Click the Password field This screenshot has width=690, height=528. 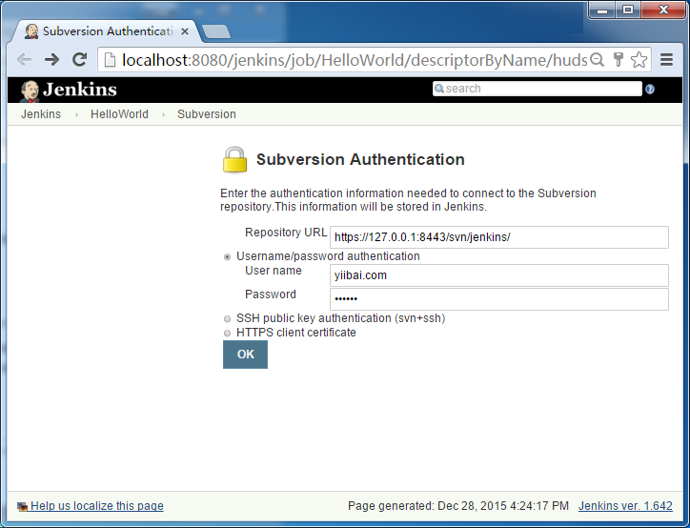[x=499, y=299]
